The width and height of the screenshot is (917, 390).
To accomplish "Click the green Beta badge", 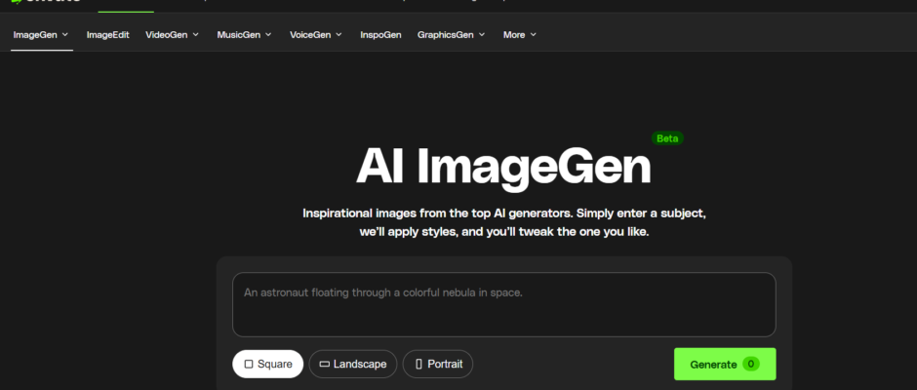I will tap(667, 138).
